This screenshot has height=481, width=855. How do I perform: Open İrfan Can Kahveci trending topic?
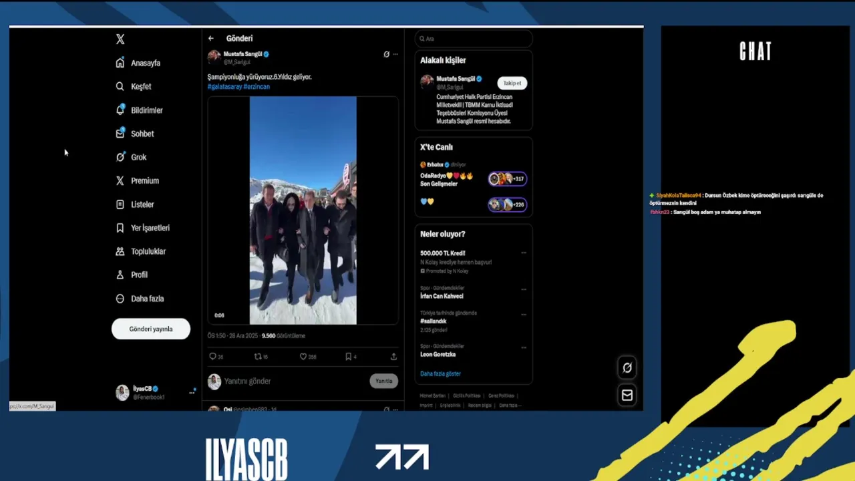[x=442, y=296]
